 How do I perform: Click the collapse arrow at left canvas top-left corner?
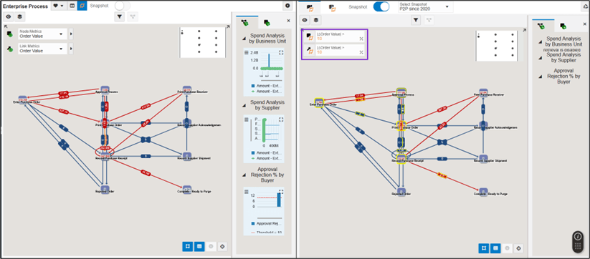coord(6,26)
